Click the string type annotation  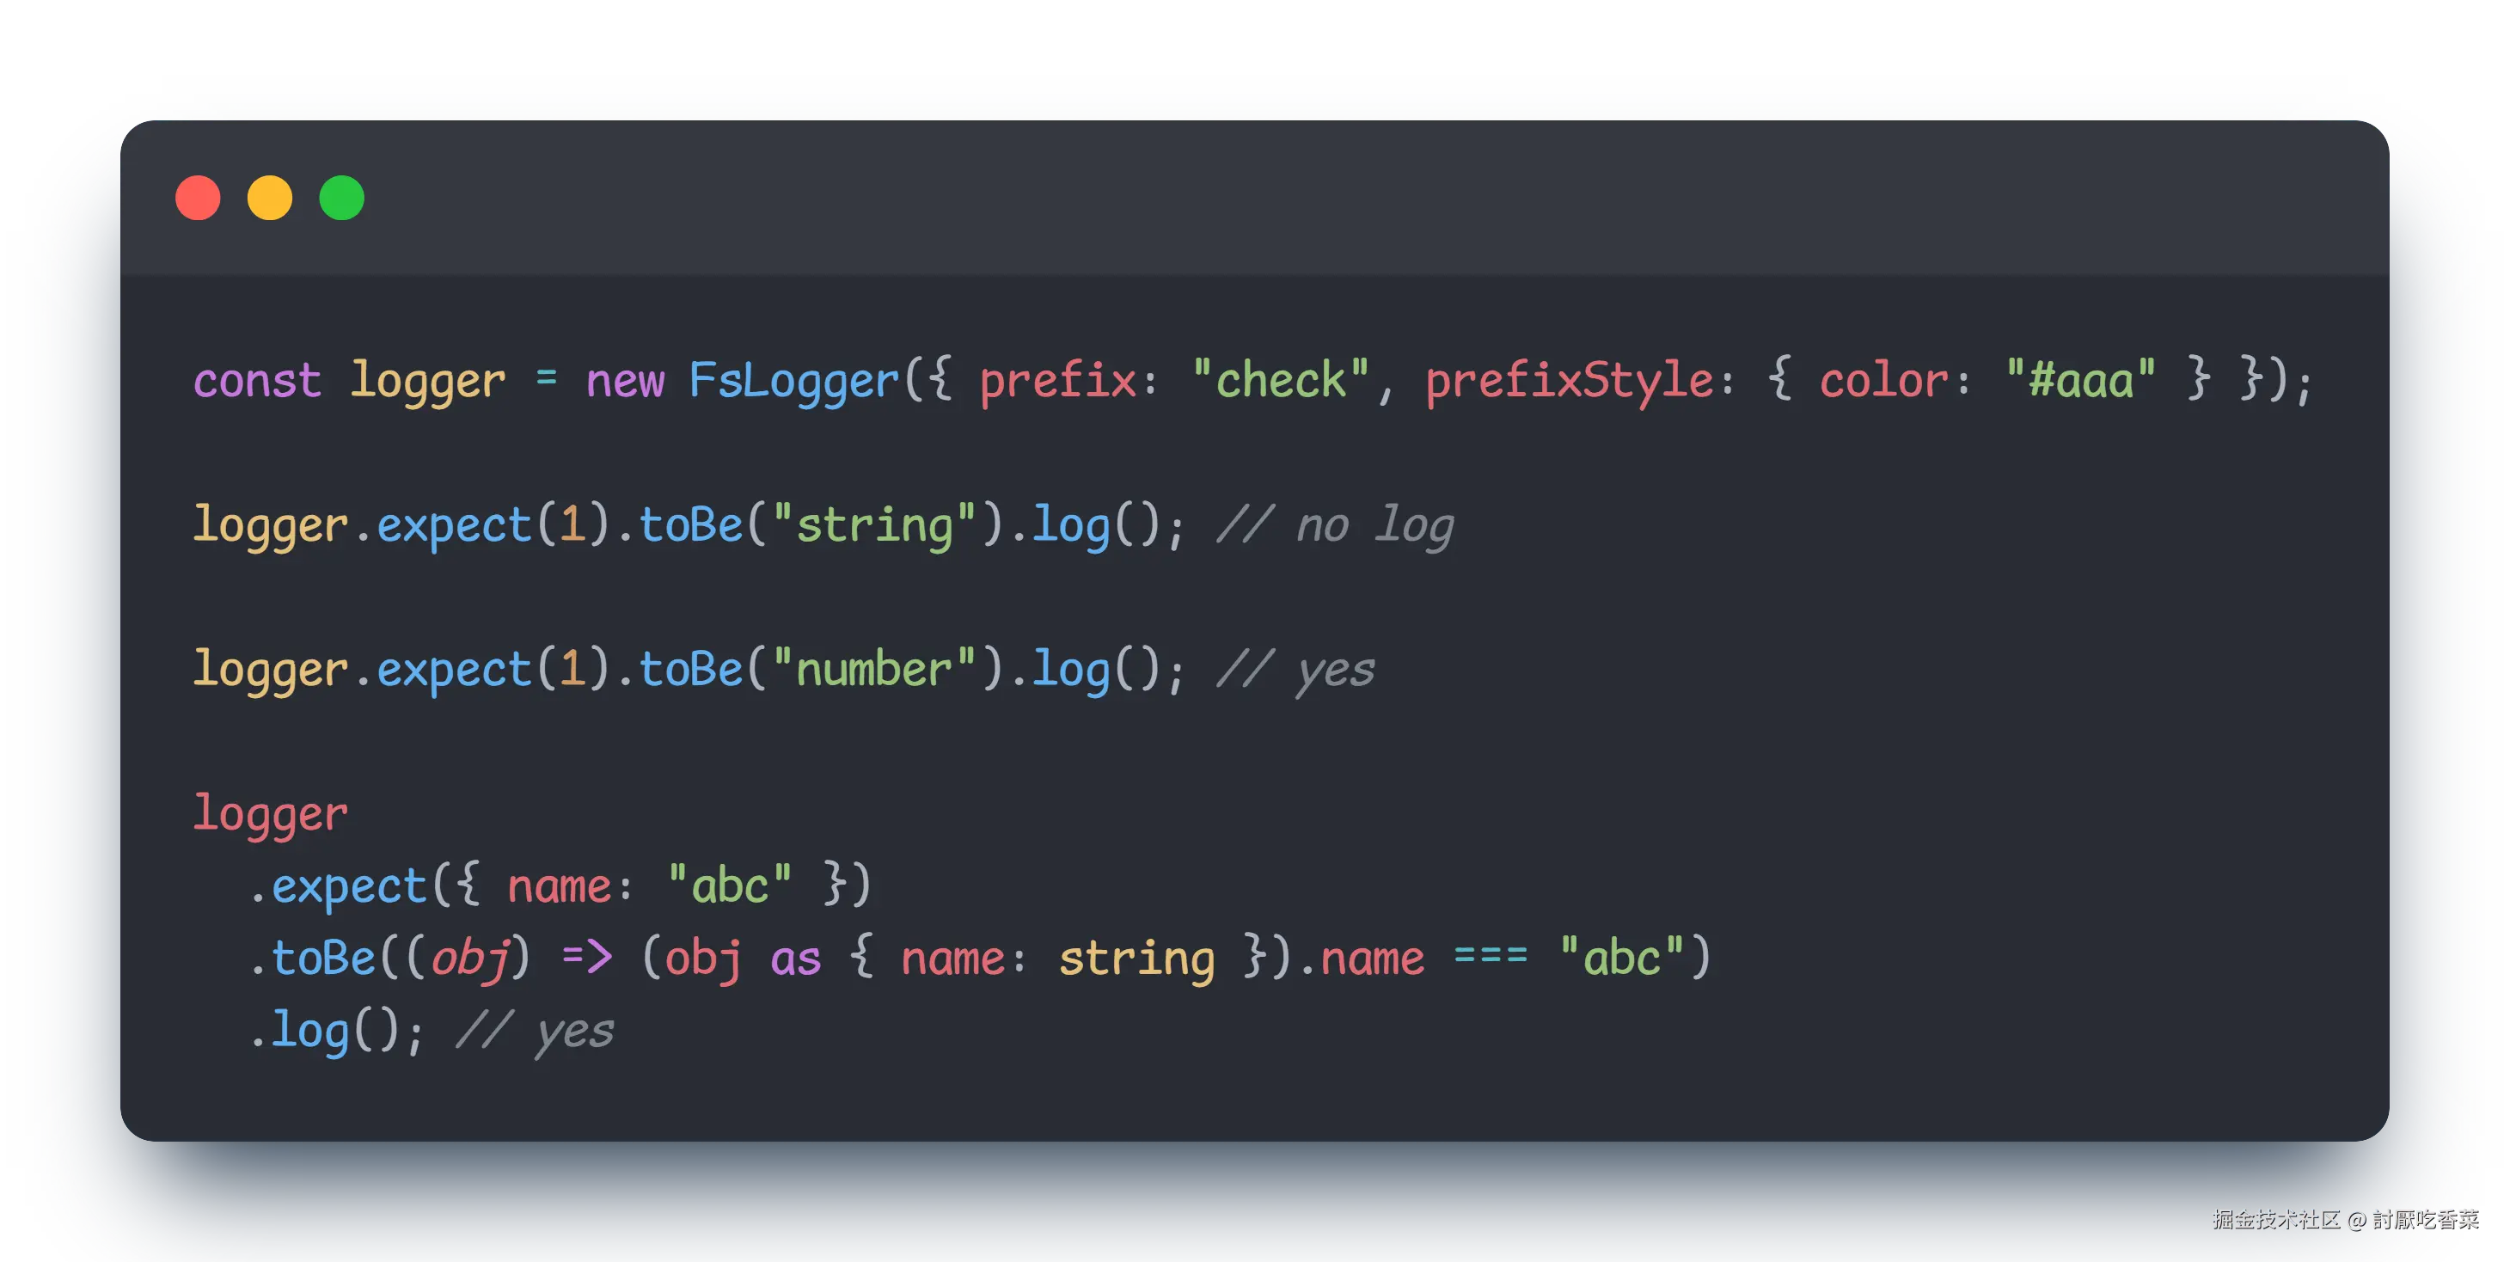point(1136,958)
